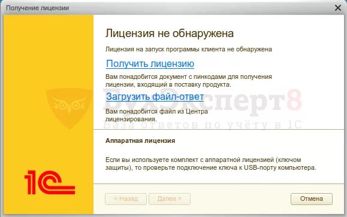This screenshot has height=217, width=347.
Task: Click the disabled '< Назад' button
Action: pyautogui.click(x=126, y=199)
